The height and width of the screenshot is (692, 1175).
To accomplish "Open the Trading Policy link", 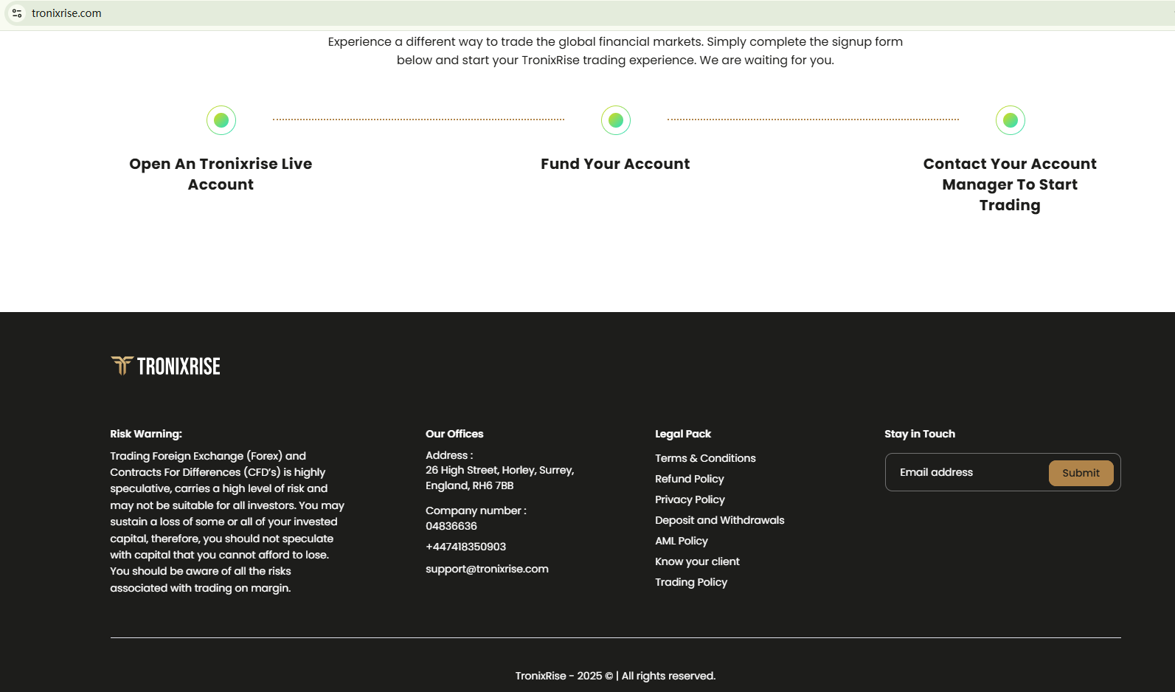I will [x=691, y=582].
